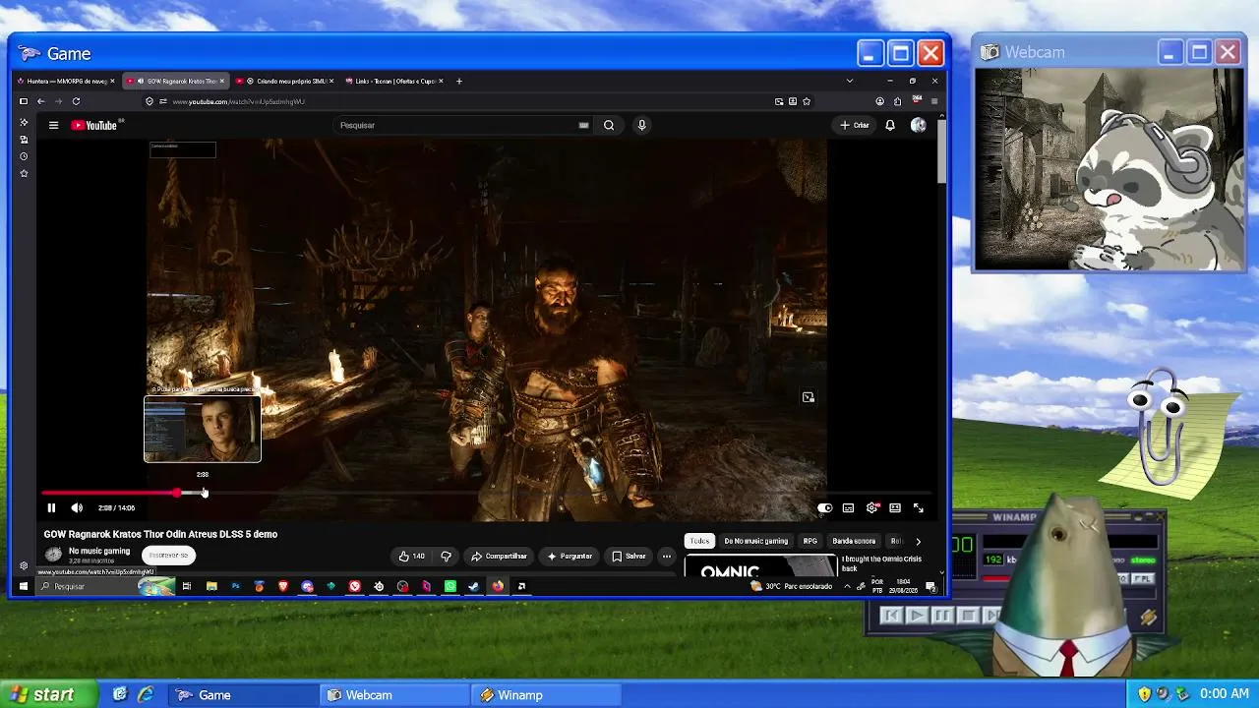Click the XP start button

pyautogui.click(x=49, y=694)
